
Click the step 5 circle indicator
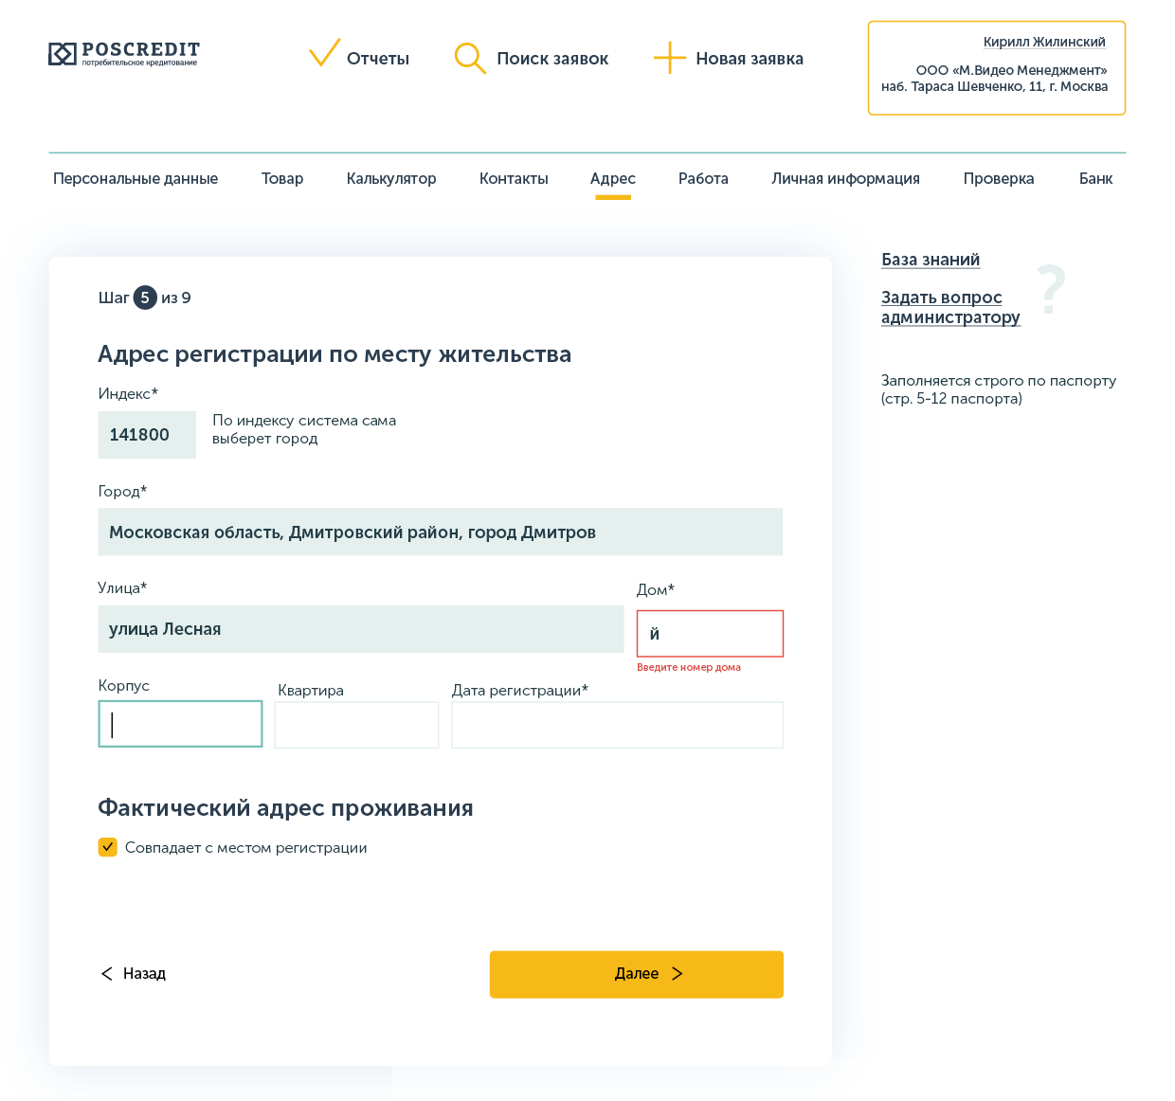[145, 298]
